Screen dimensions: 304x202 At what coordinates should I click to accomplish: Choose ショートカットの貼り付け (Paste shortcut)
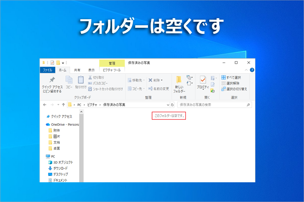105,89
